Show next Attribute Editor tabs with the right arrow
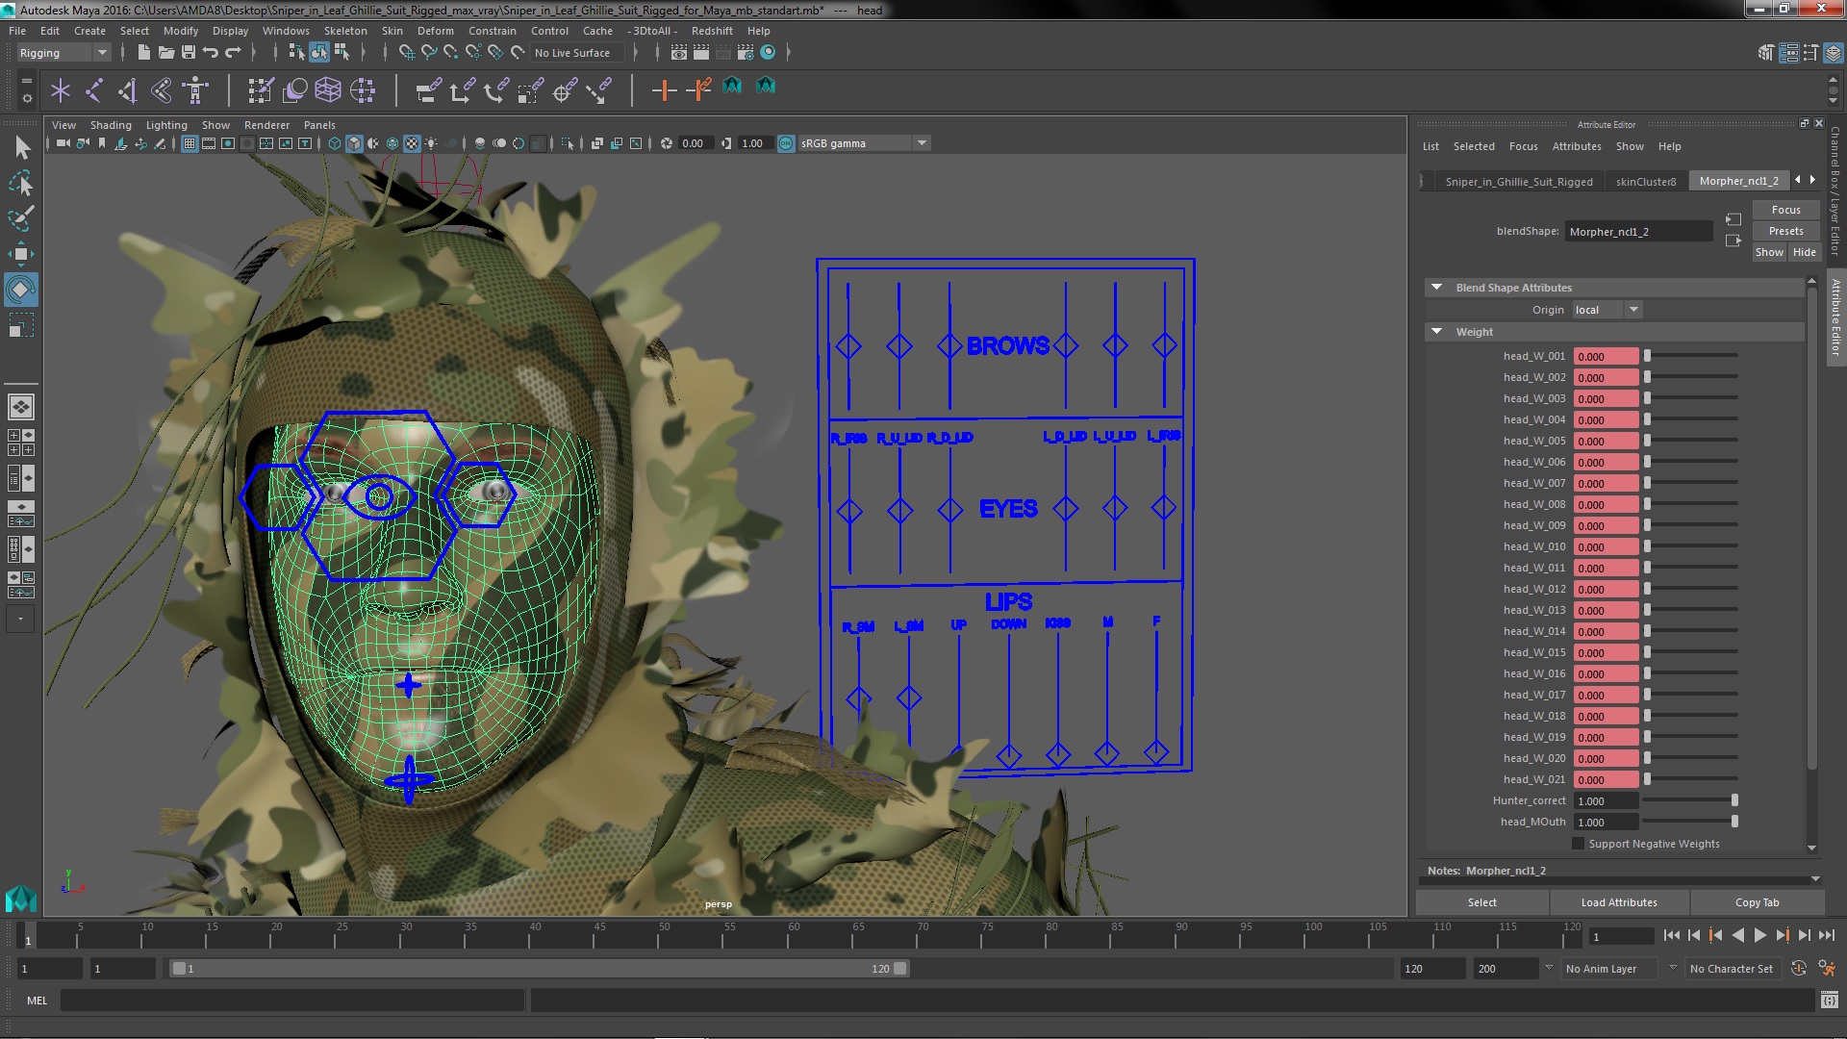Image resolution: width=1847 pixels, height=1039 pixels. coord(1813,180)
